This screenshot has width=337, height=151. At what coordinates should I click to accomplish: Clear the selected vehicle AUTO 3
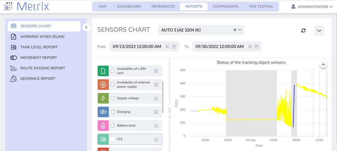click(x=235, y=30)
